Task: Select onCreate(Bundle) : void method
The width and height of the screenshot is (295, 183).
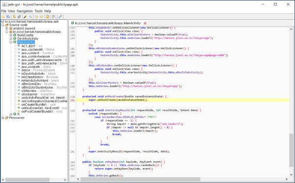Action: [38, 104]
